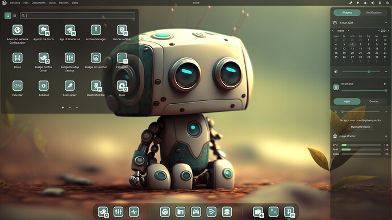Screen dimensions: 392x220
Task: Open Documents from top panel
Action: (x=39, y=3)
